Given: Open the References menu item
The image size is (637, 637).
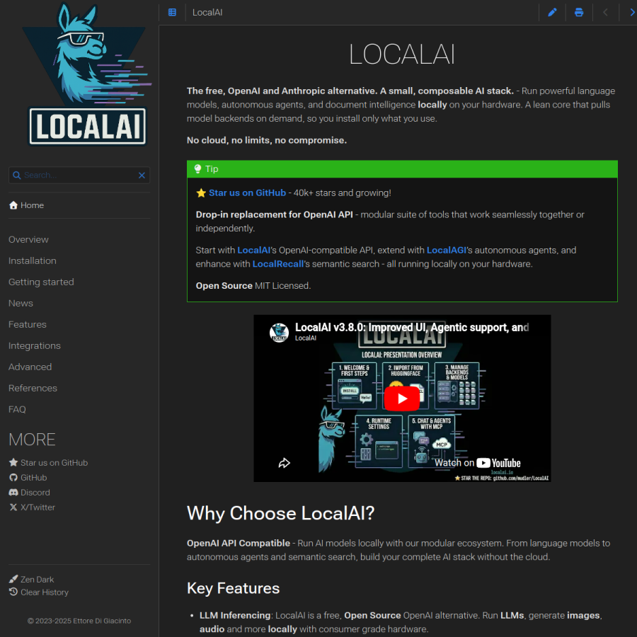Looking at the screenshot, I should (33, 388).
